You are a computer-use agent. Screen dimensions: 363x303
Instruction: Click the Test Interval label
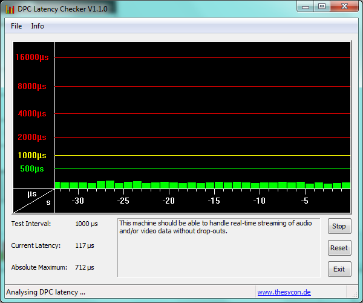pyautogui.click(x=31, y=224)
